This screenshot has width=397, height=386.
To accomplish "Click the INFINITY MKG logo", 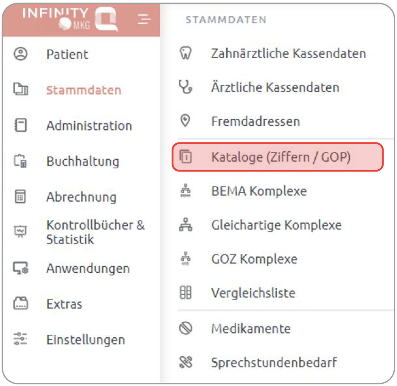I will point(70,19).
